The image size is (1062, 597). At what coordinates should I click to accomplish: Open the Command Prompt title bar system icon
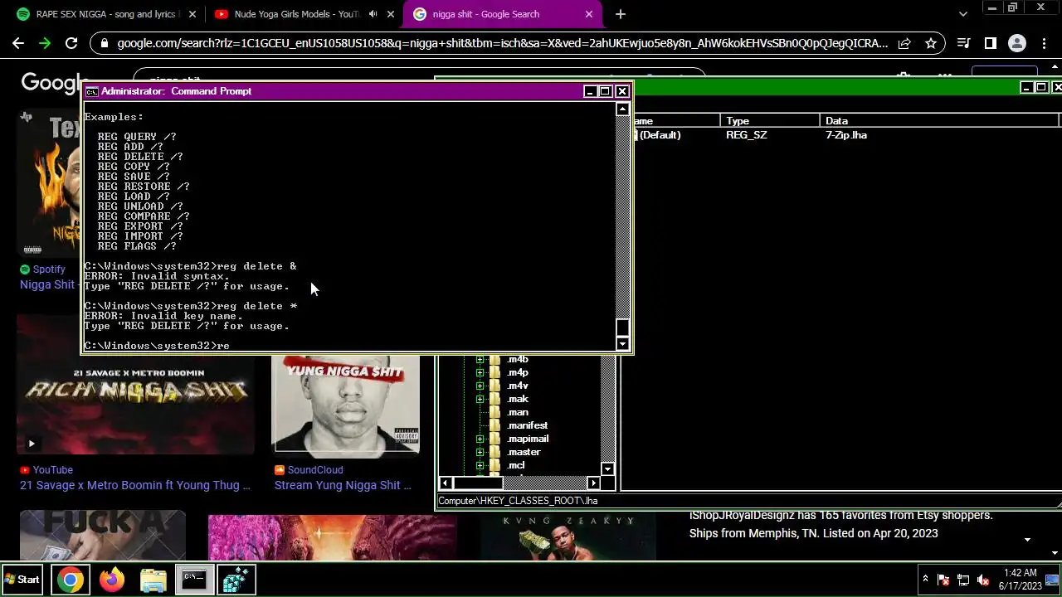[91, 91]
